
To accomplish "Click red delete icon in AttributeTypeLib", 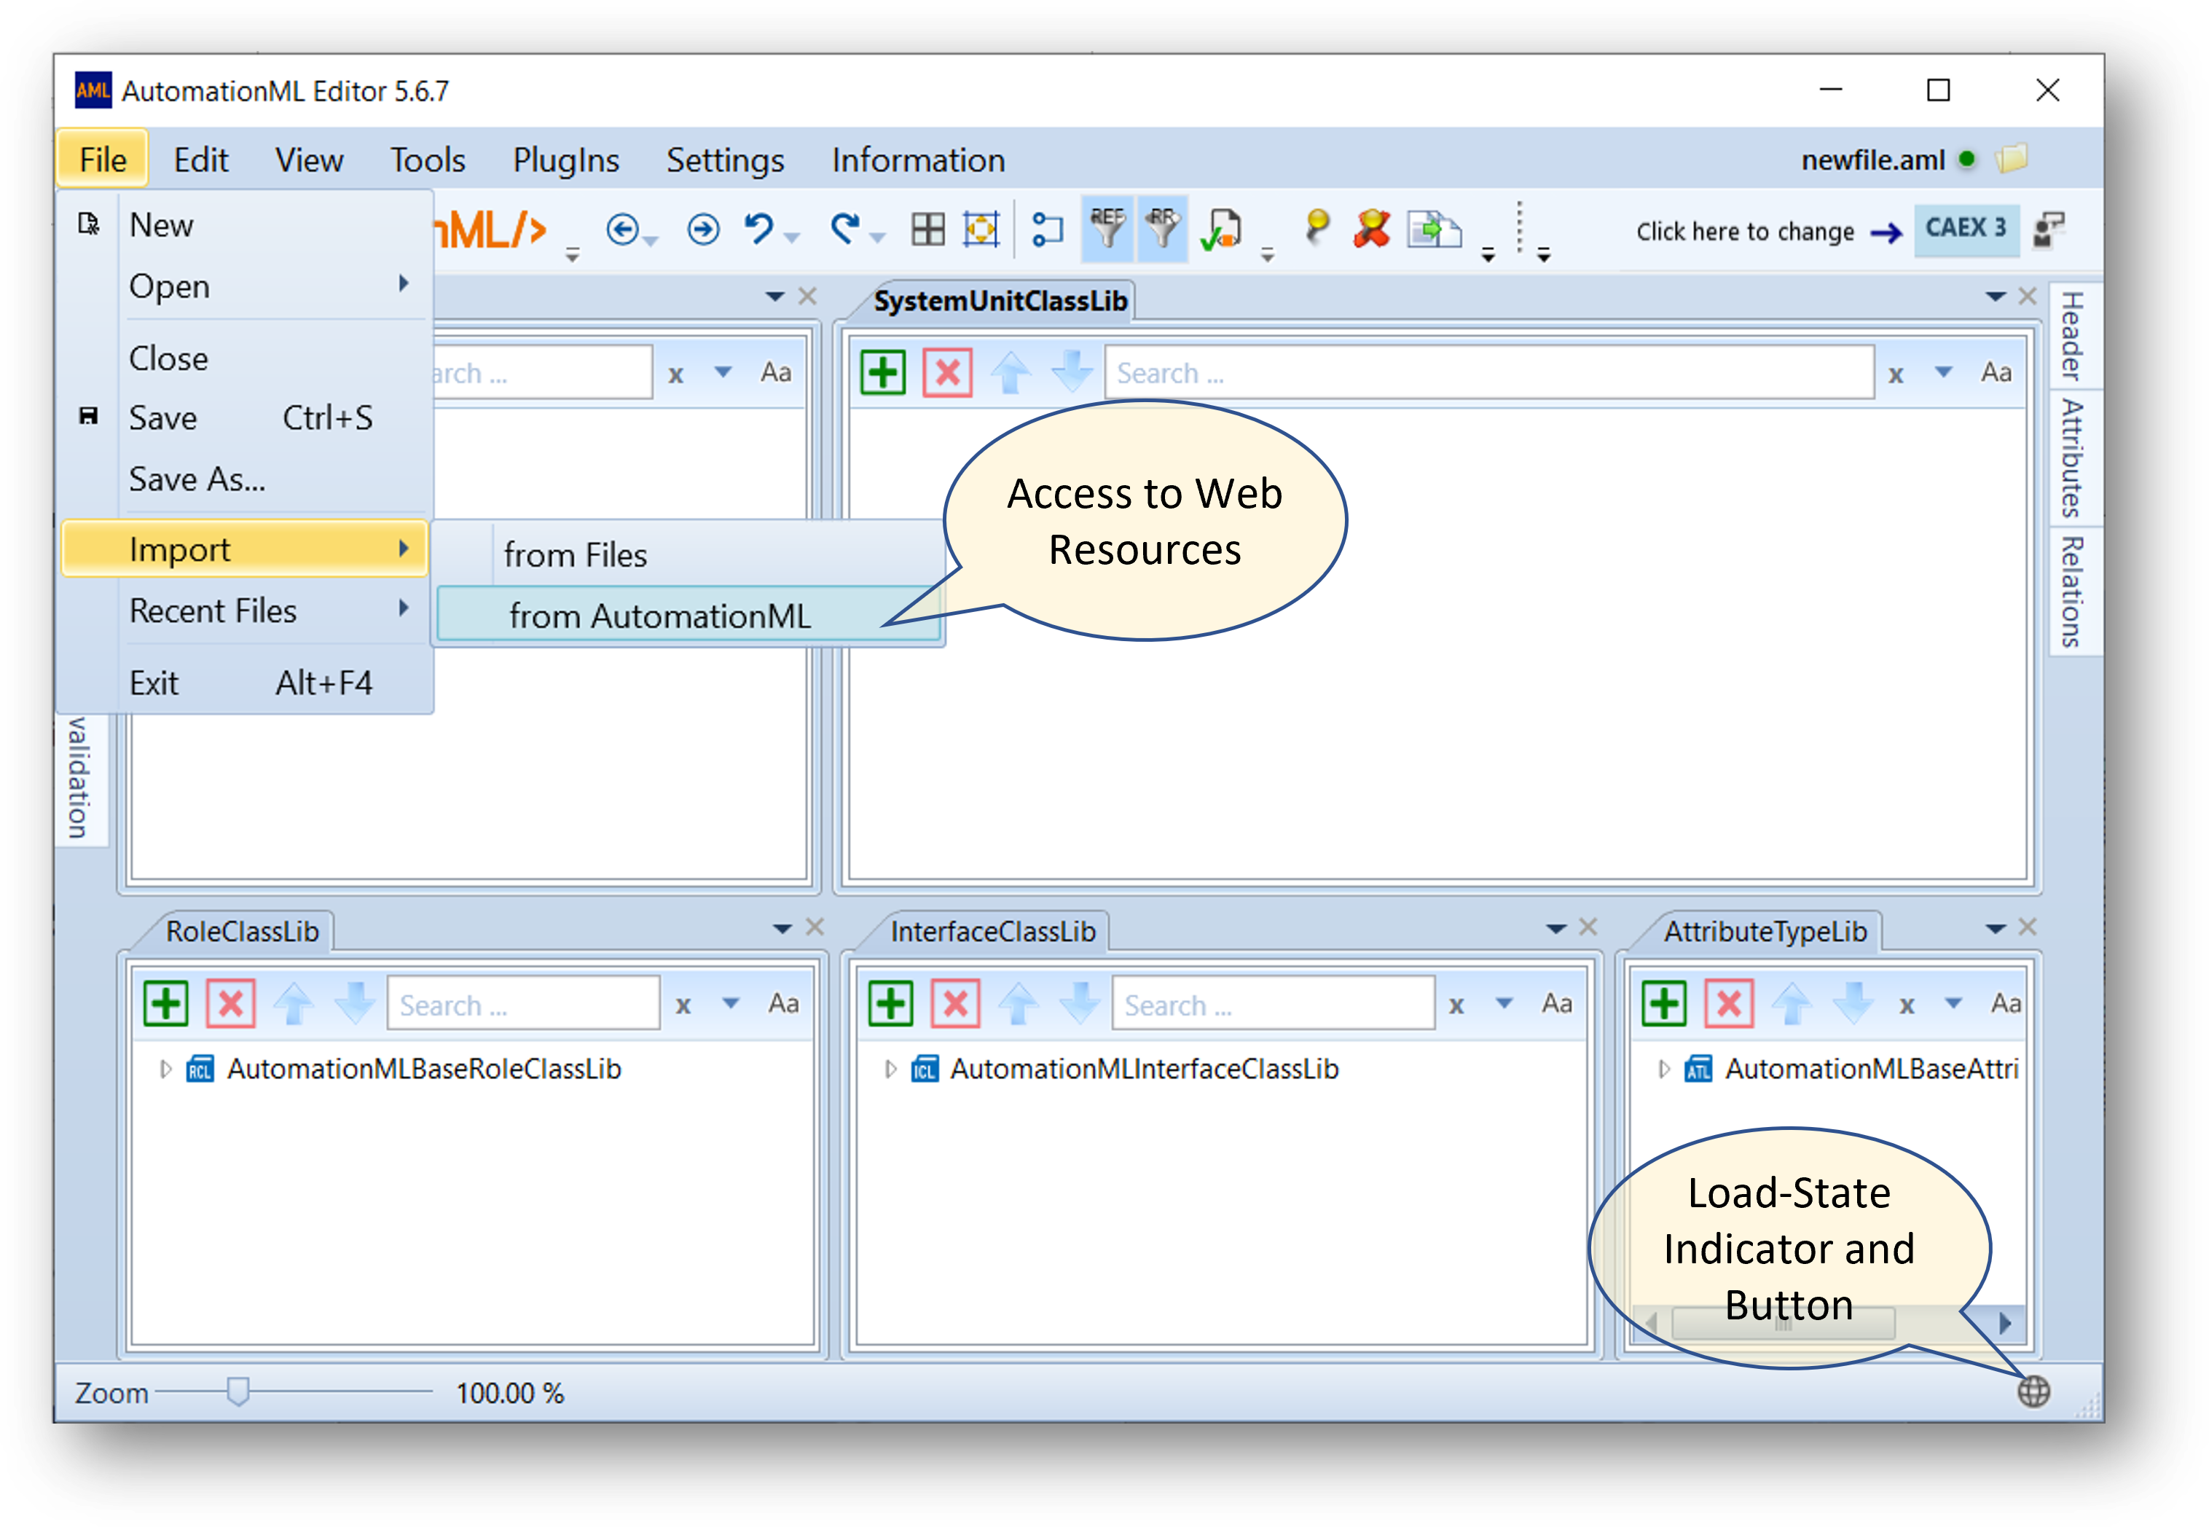I will click(1729, 1004).
